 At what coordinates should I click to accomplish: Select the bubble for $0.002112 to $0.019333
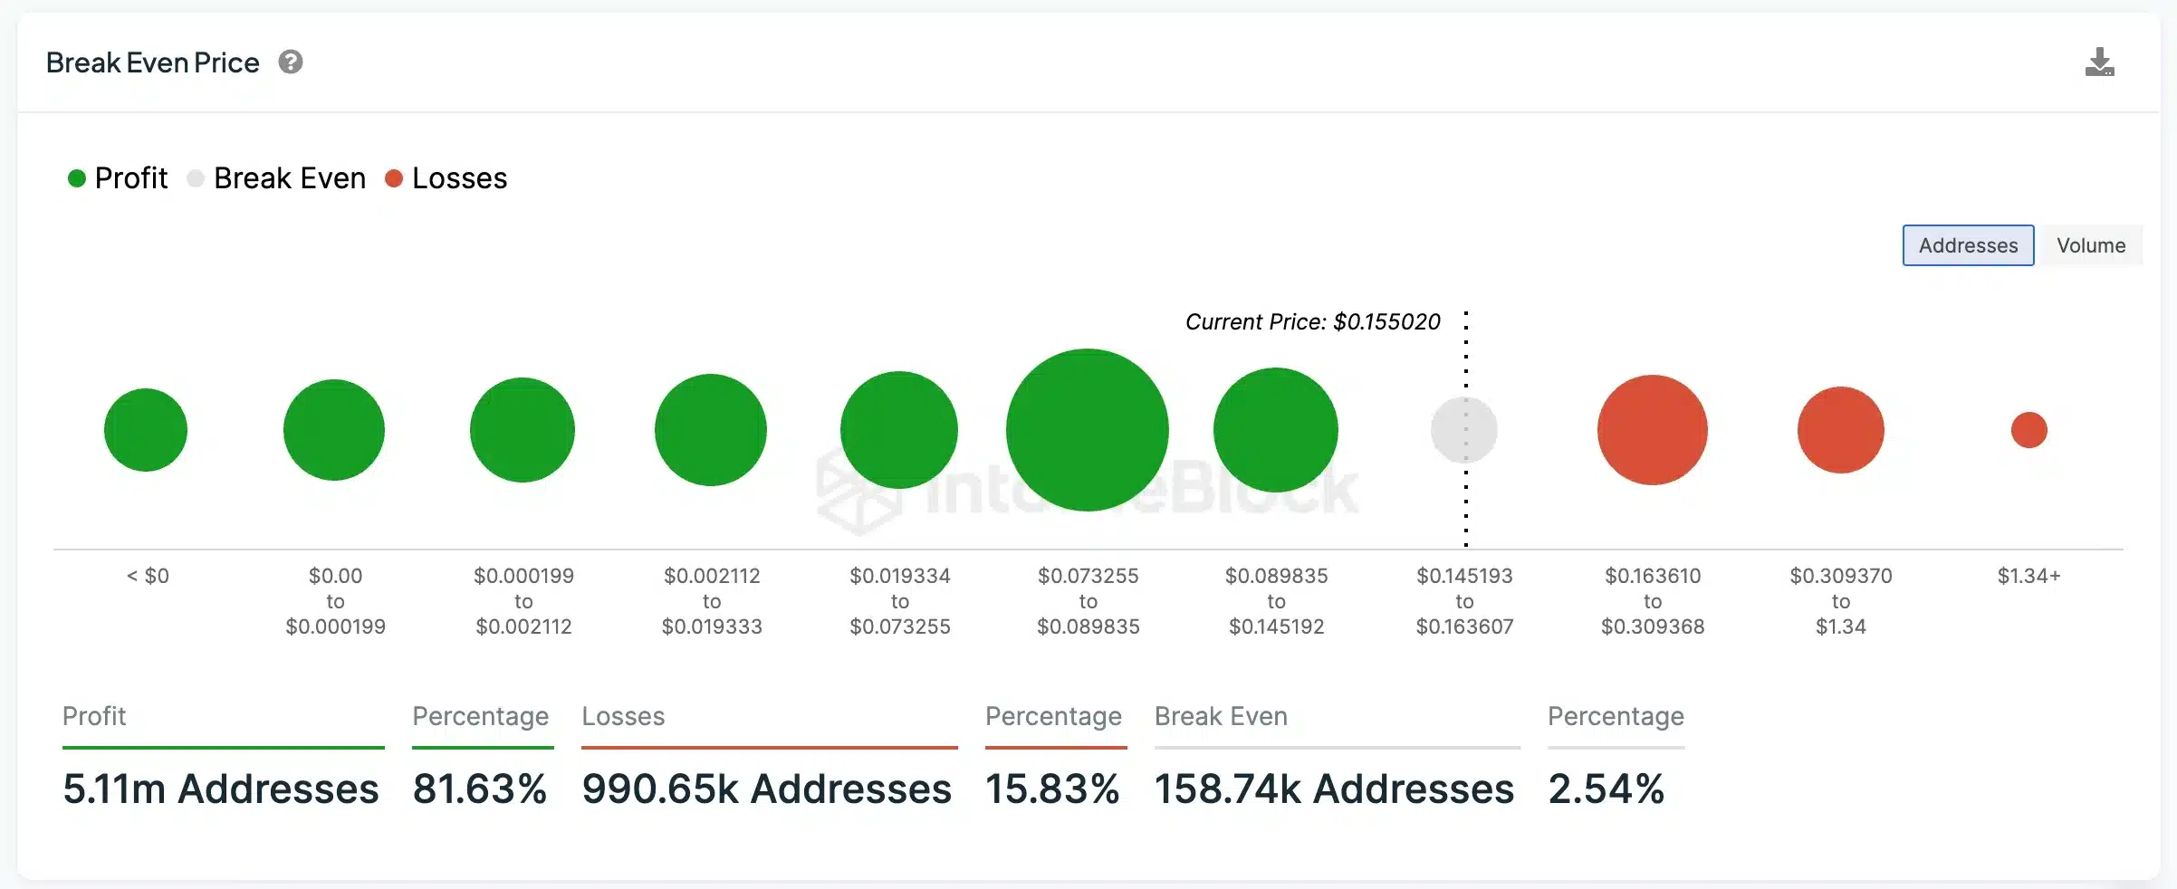coord(711,430)
